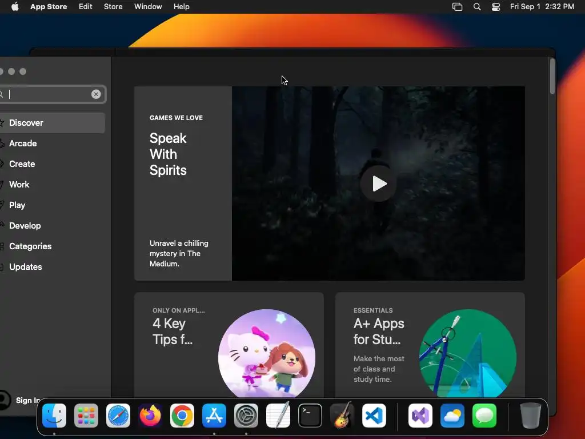Clear the search field with X icon
This screenshot has width=585, height=439.
coord(96,94)
